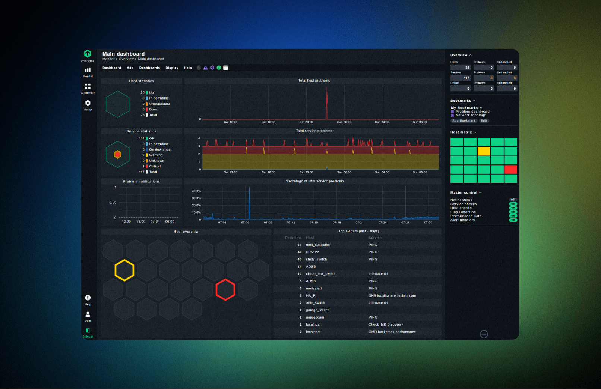
Task: Click the red cell in Host matrix
Action: point(511,169)
